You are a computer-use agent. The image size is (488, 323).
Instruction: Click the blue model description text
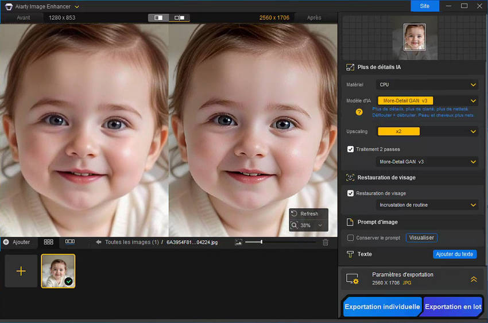(x=423, y=112)
